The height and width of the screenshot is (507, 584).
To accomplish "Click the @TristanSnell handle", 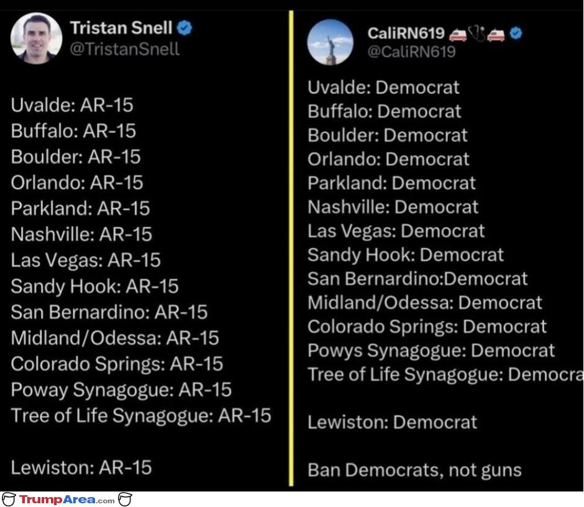I will click(124, 49).
